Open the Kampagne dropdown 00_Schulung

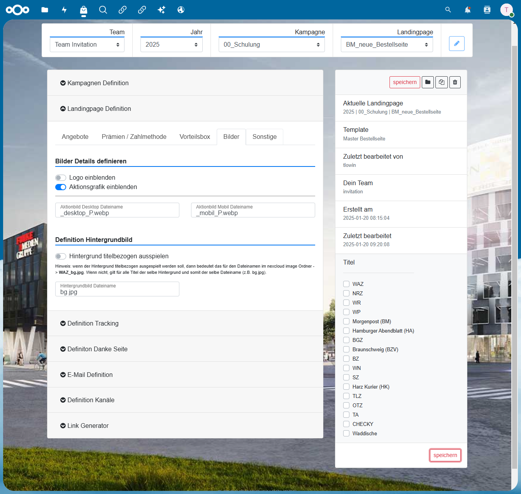click(x=272, y=45)
